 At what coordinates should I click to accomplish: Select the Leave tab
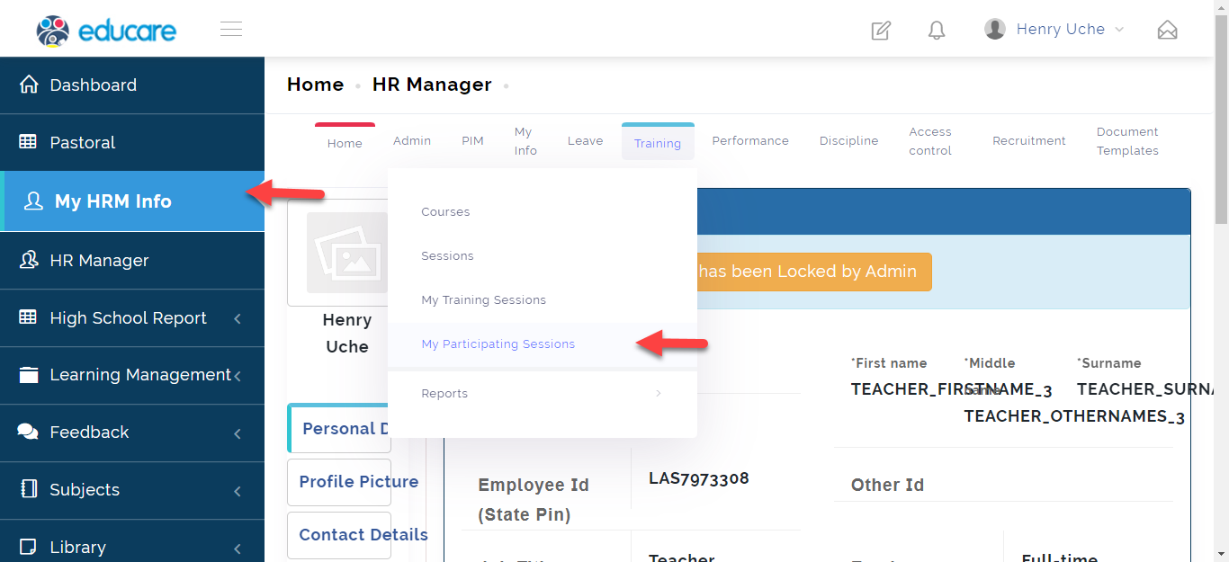click(585, 141)
